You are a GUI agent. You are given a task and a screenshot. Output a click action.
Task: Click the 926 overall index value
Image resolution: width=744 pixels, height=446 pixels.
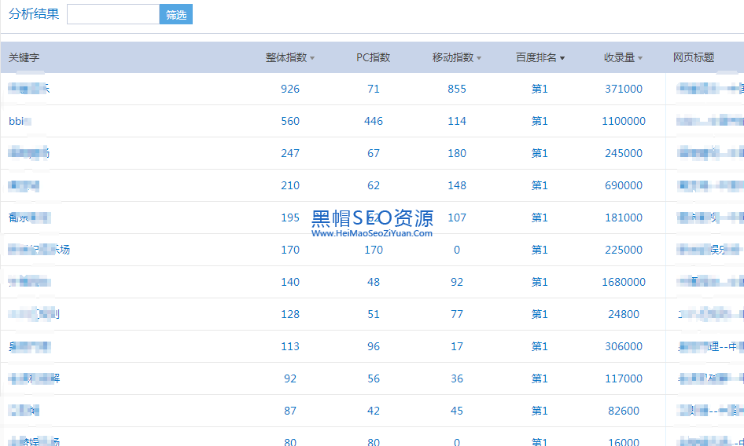coord(290,89)
